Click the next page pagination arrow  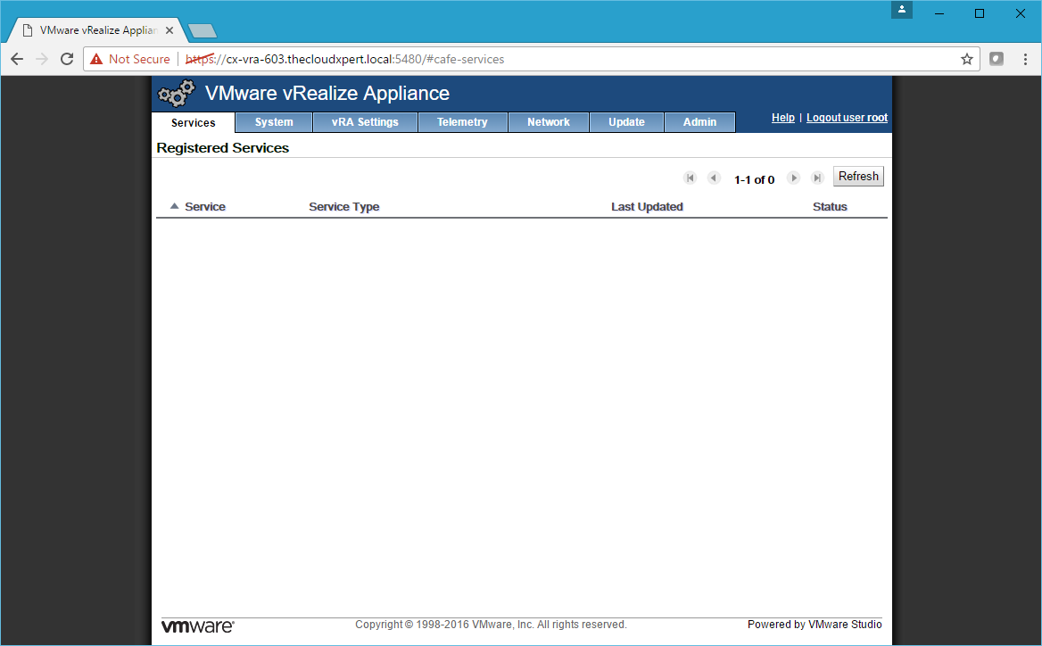[793, 178]
